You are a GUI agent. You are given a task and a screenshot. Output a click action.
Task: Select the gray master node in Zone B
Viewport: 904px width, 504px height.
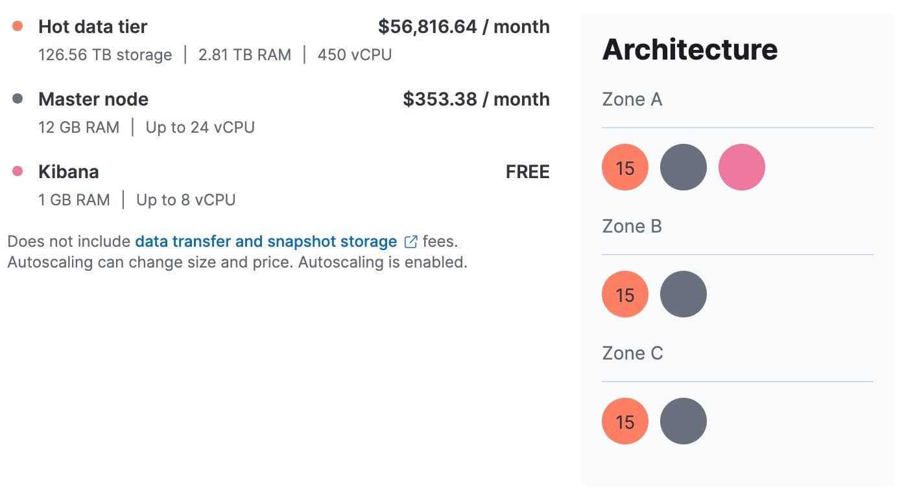pyautogui.click(x=683, y=293)
